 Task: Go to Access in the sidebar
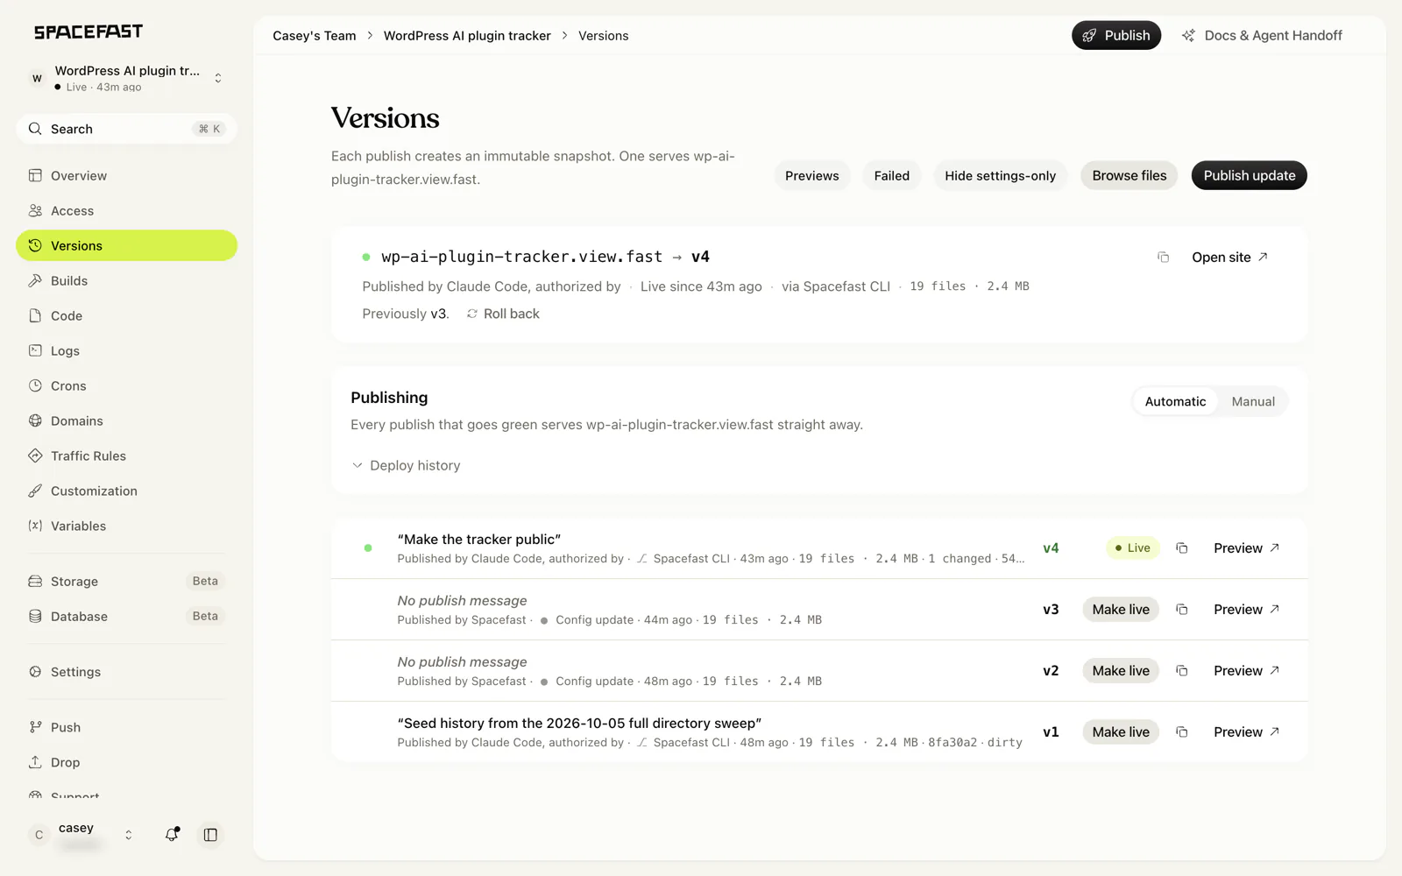coord(126,210)
